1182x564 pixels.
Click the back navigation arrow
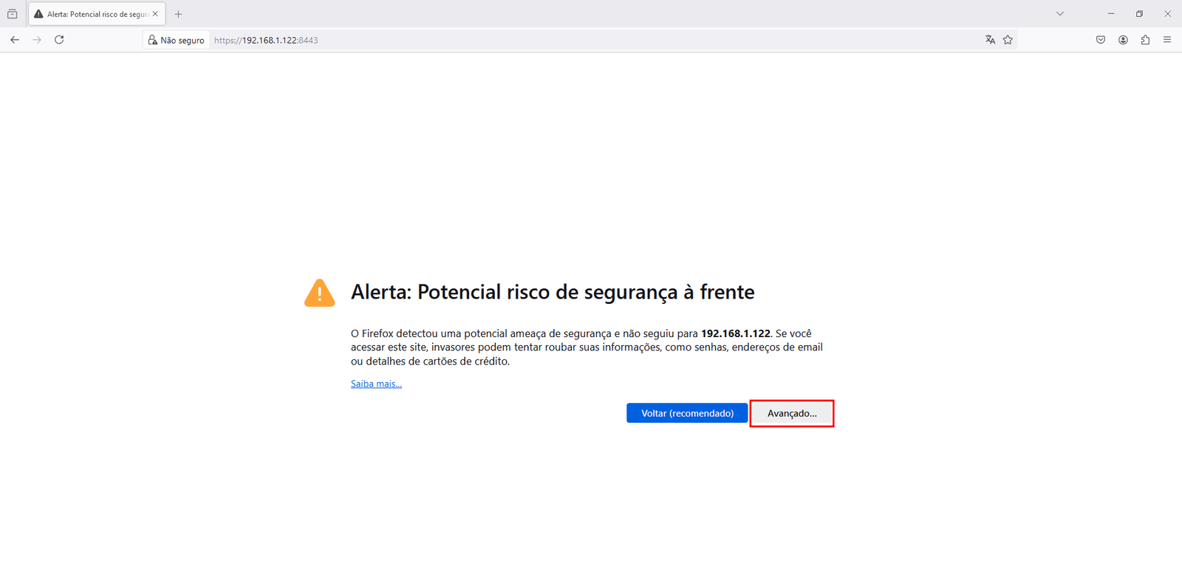(15, 40)
